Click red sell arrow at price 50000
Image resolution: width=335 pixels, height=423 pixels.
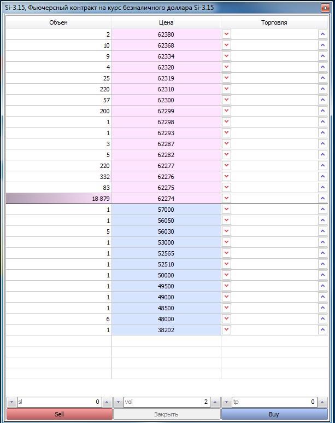click(x=226, y=275)
